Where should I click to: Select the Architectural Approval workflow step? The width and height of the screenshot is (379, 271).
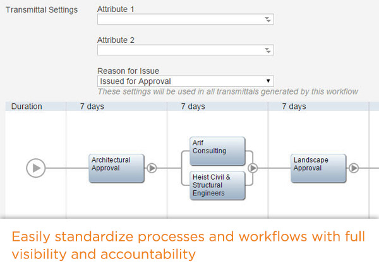pos(116,168)
